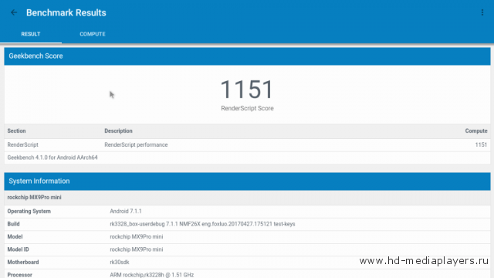Click the Android 7.1.1 value
The height and width of the screenshot is (278, 494).
[x=126, y=211]
